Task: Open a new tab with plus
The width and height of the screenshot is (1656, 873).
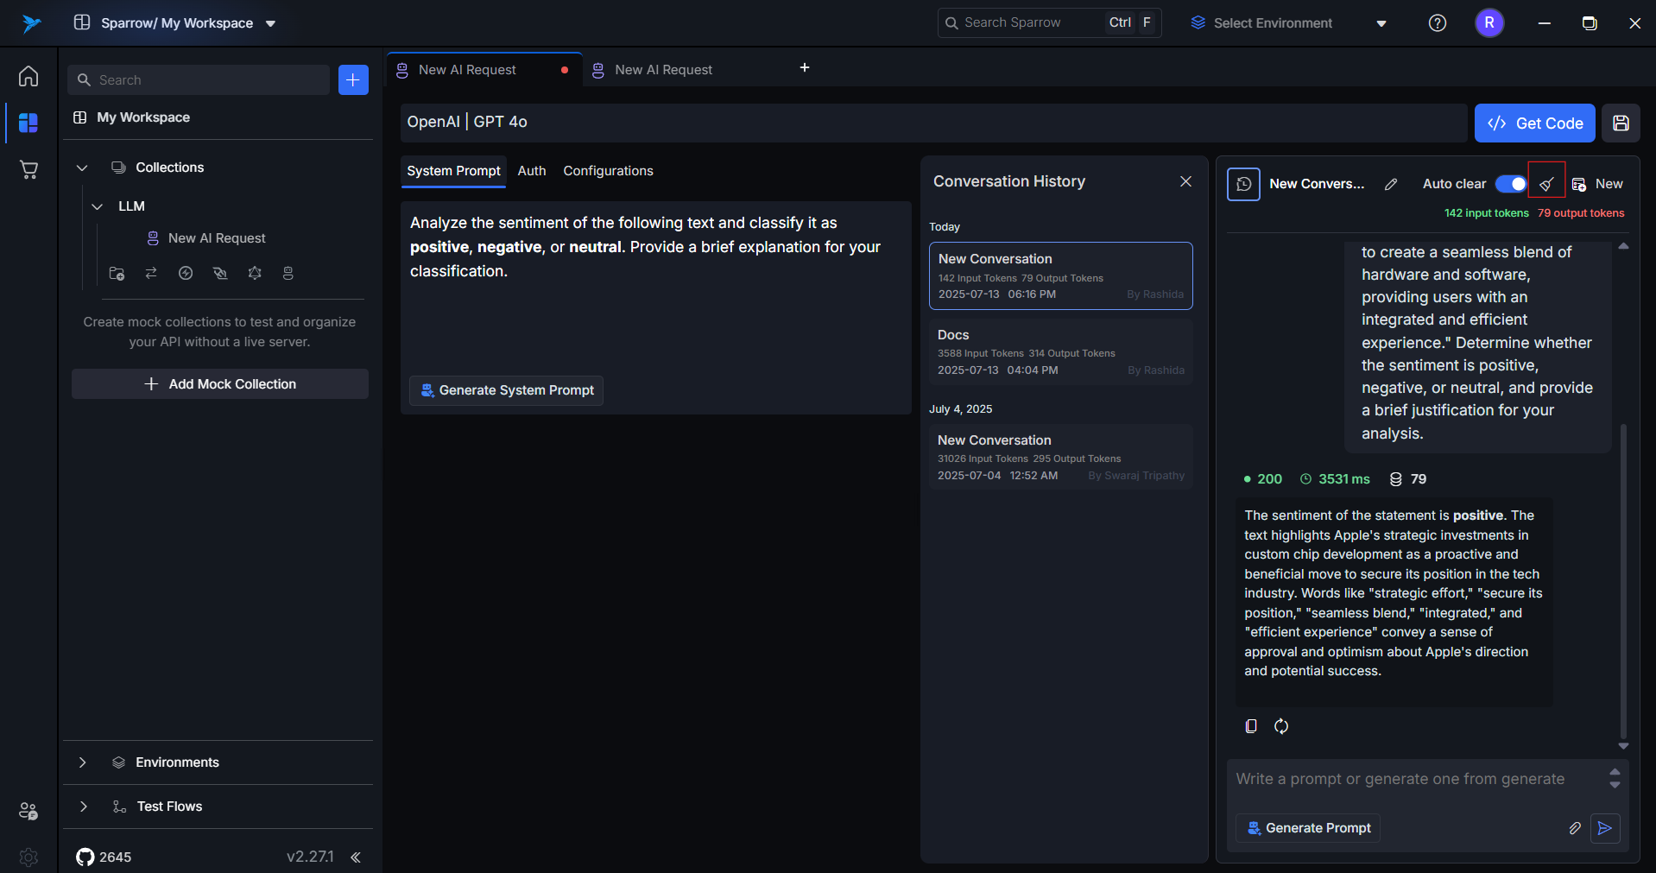Action: (x=805, y=67)
